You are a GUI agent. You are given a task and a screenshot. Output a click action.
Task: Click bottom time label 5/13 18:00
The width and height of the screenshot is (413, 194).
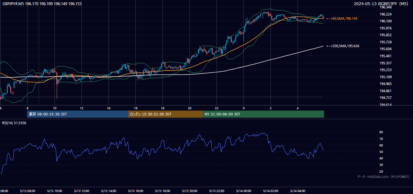click(163, 191)
